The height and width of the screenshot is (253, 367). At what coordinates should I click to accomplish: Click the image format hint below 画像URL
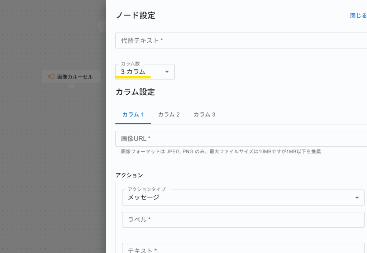221,152
